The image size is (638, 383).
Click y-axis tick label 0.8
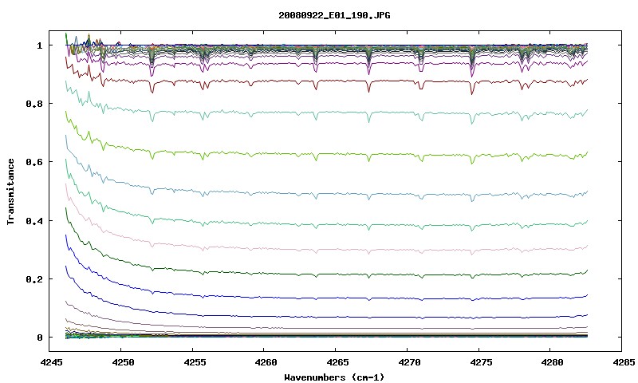click(34, 104)
